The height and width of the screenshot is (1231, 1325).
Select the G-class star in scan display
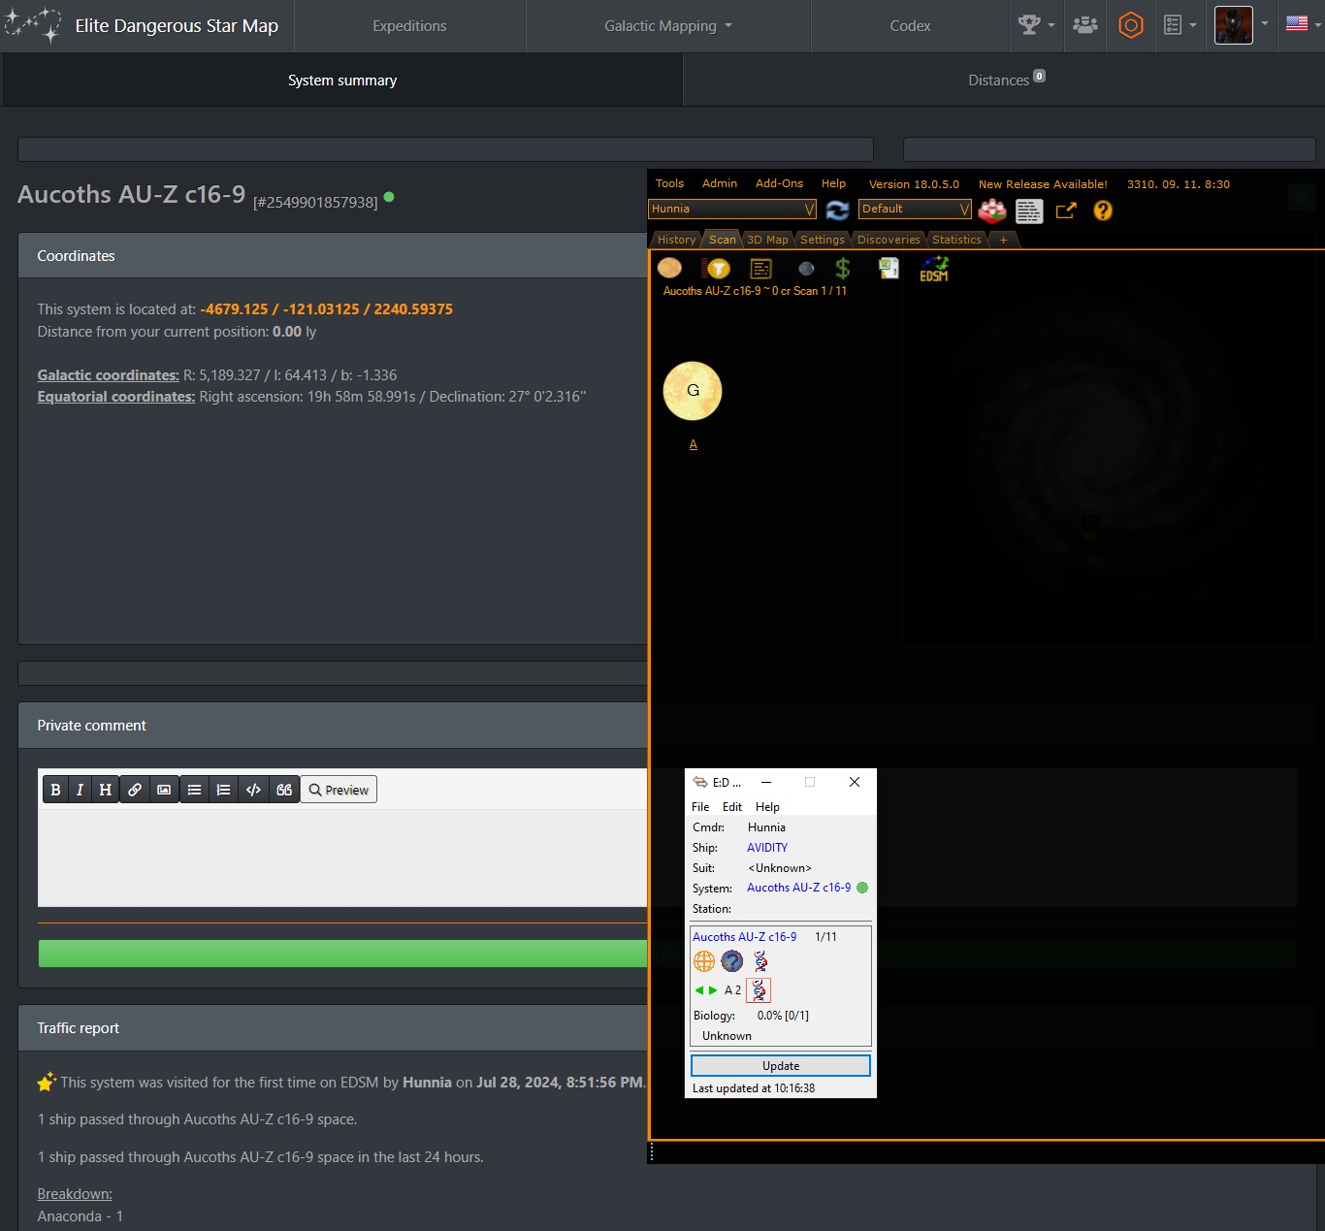693,391
